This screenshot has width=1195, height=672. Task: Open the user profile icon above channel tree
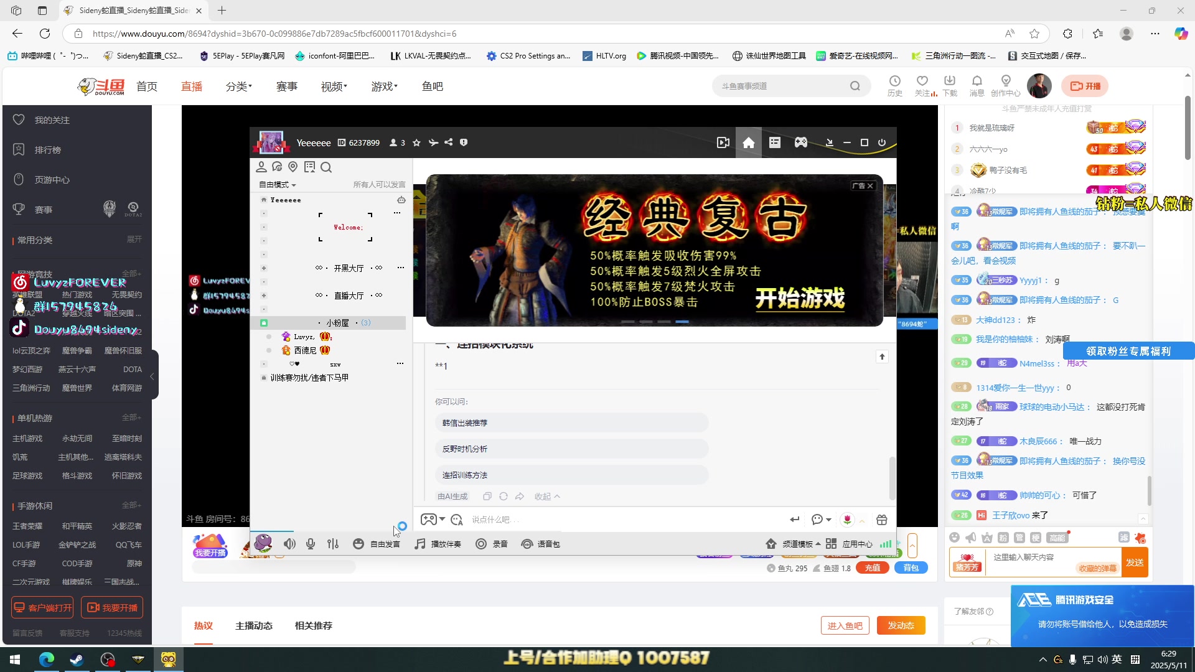(x=261, y=167)
